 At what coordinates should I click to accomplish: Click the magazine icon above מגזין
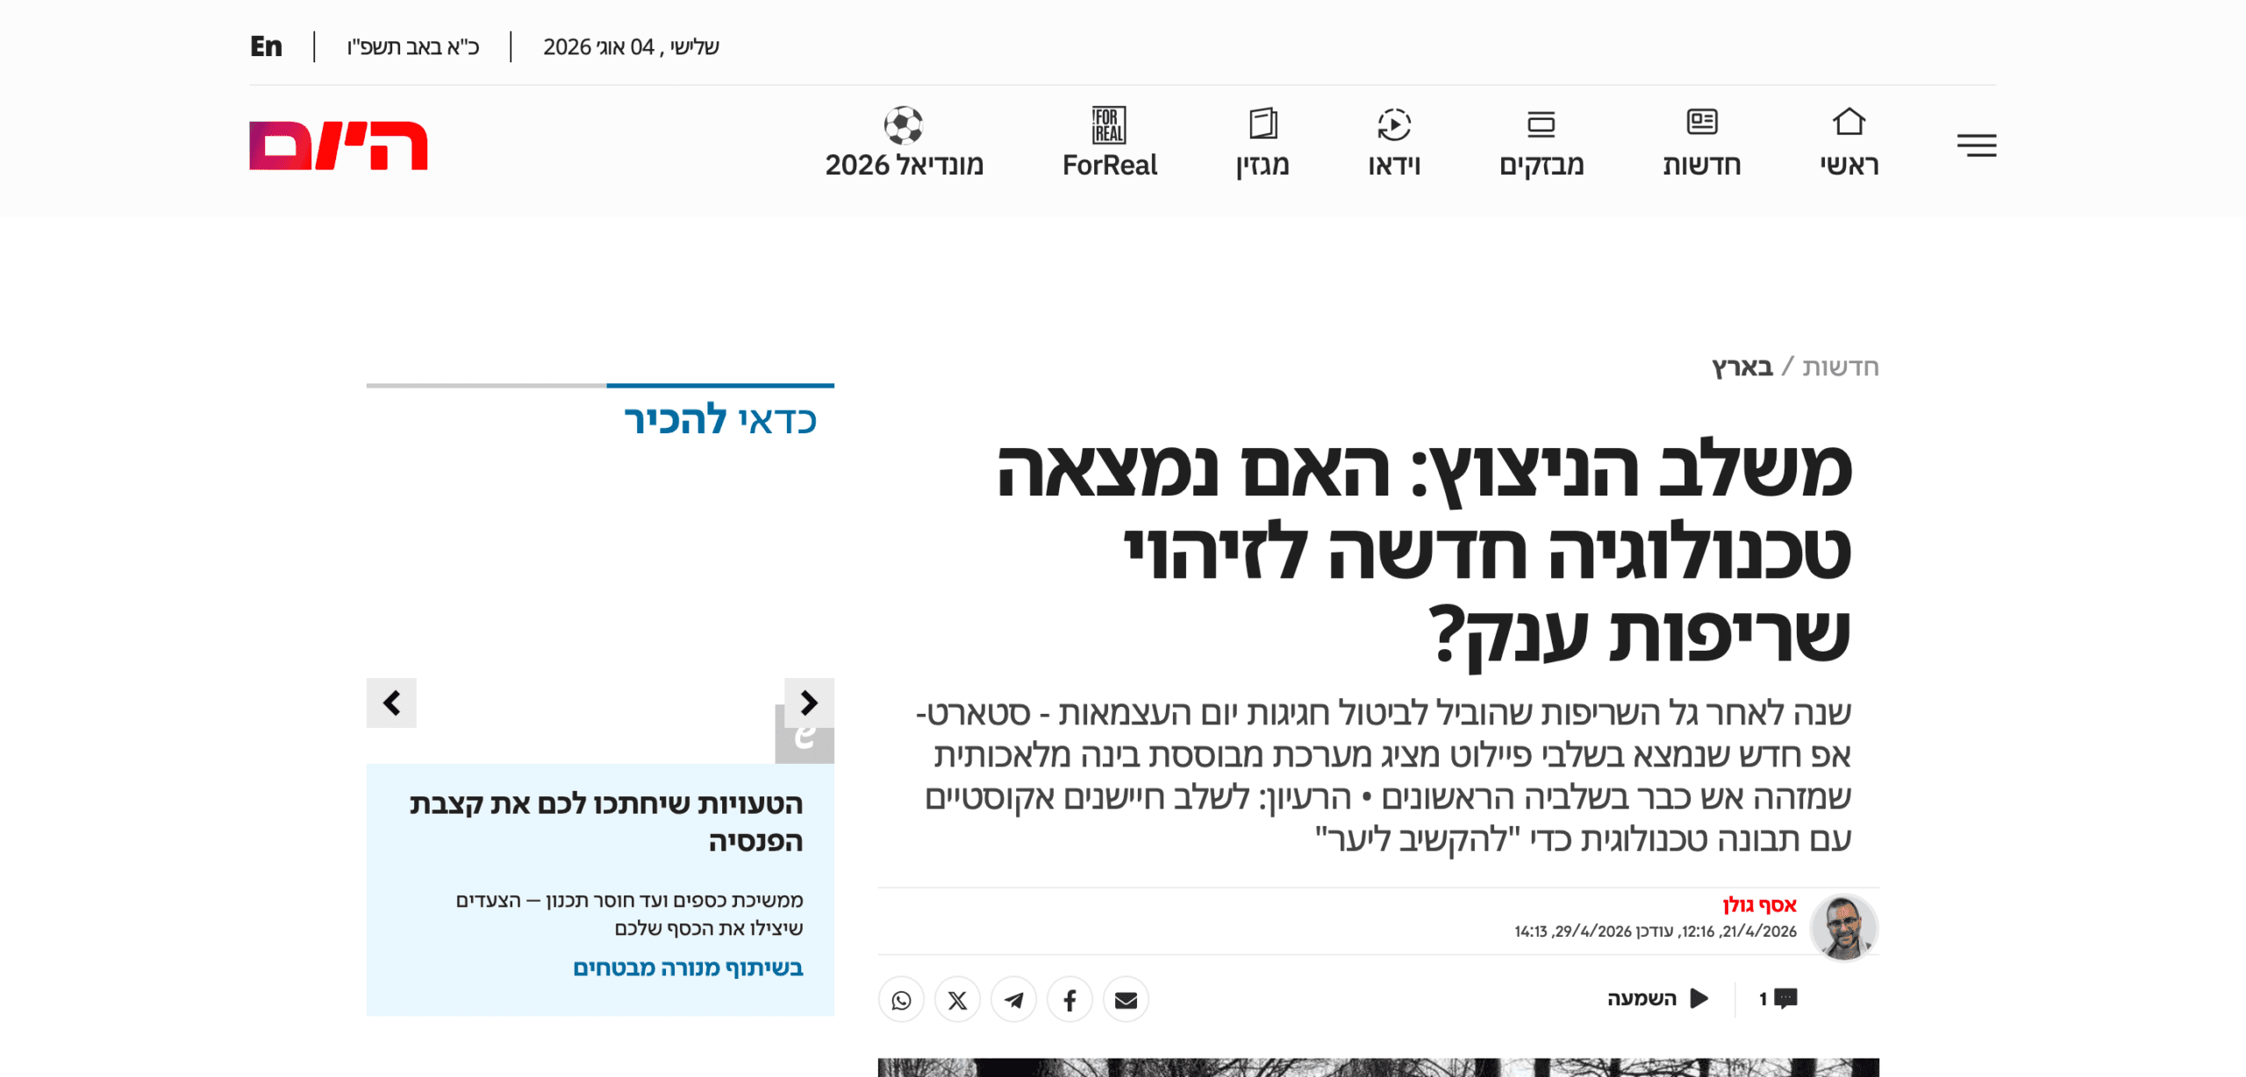(1262, 124)
